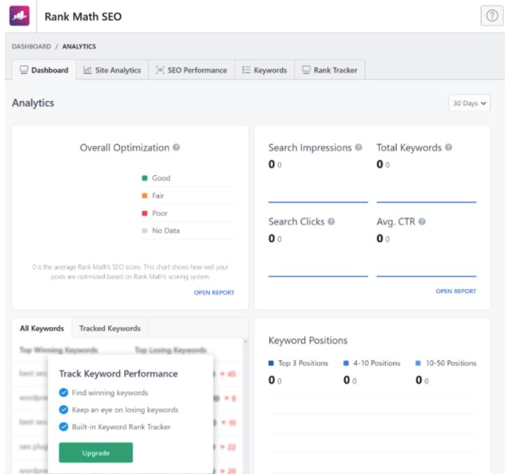
Task: Show help tooltip for Overall Optimization
Action: pyautogui.click(x=176, y=147)
